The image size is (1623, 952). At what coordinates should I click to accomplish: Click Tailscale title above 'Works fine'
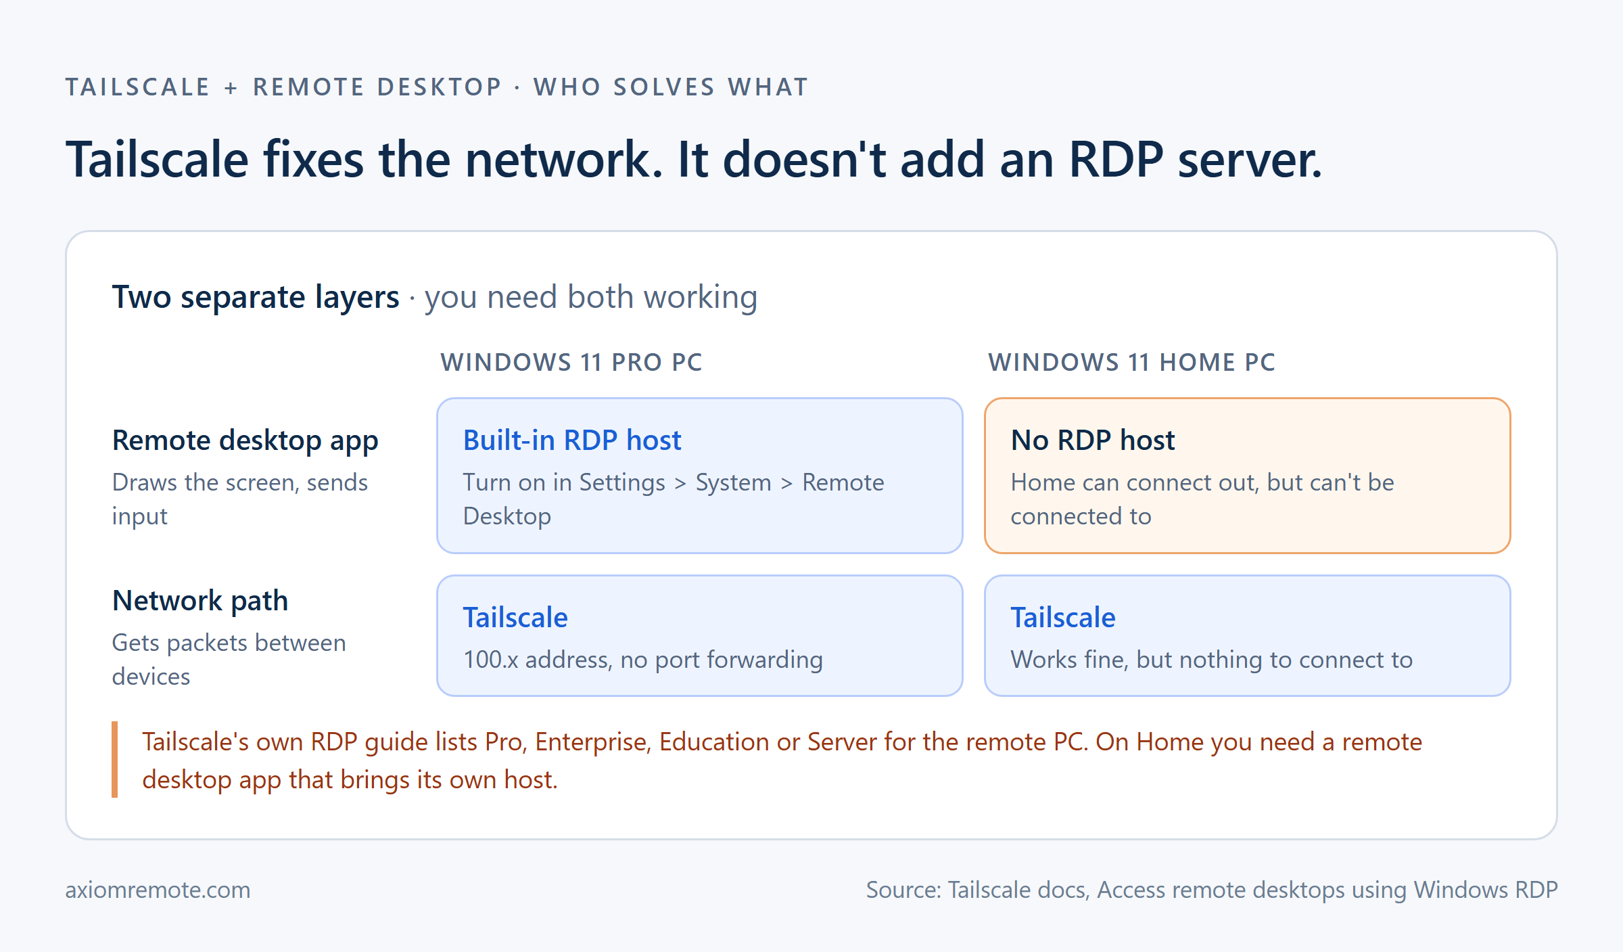pyautogui.click(x=1063, y=618)
